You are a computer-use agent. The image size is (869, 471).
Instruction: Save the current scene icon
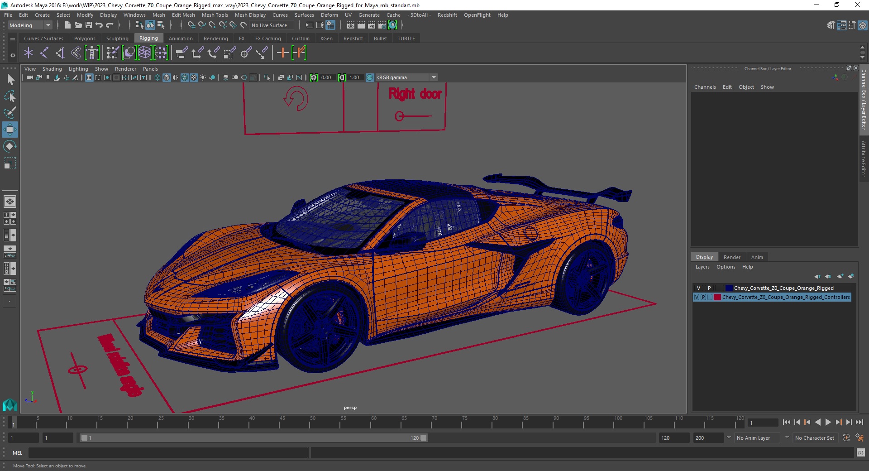[x=89, y=25]
